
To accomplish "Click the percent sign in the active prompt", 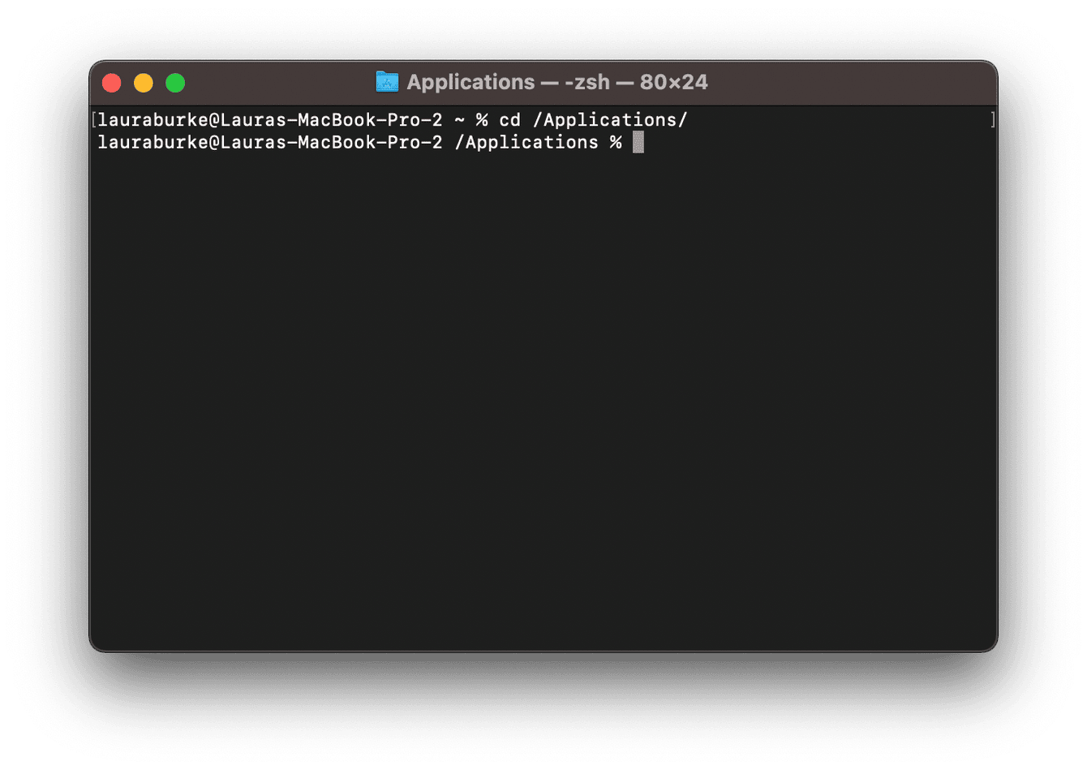I will (x=614, y=142).
